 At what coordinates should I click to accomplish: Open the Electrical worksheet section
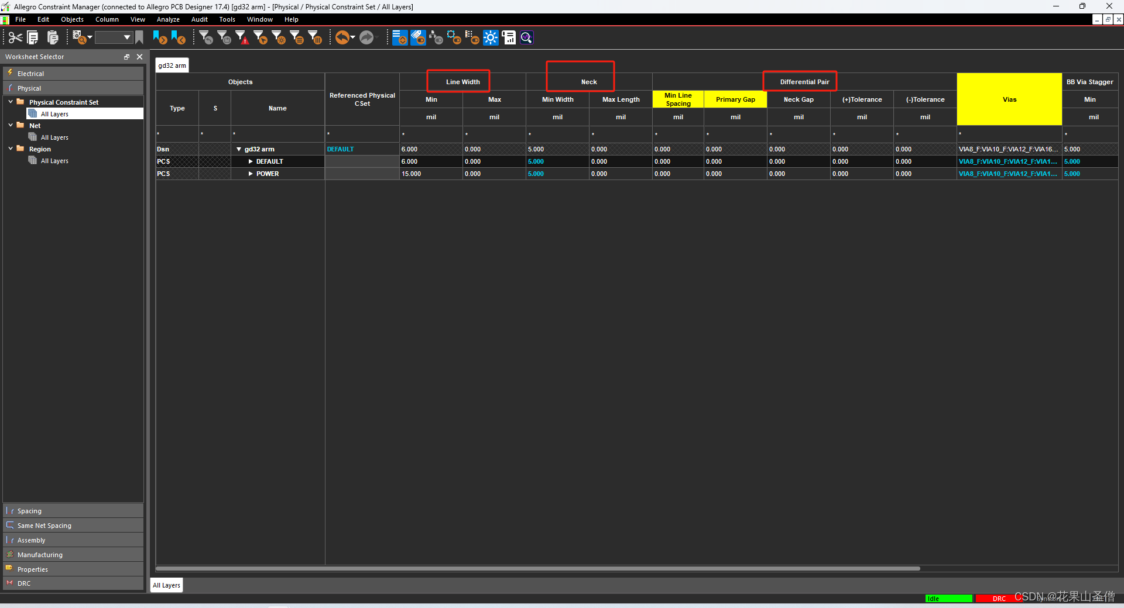click(x=73, y=74)
